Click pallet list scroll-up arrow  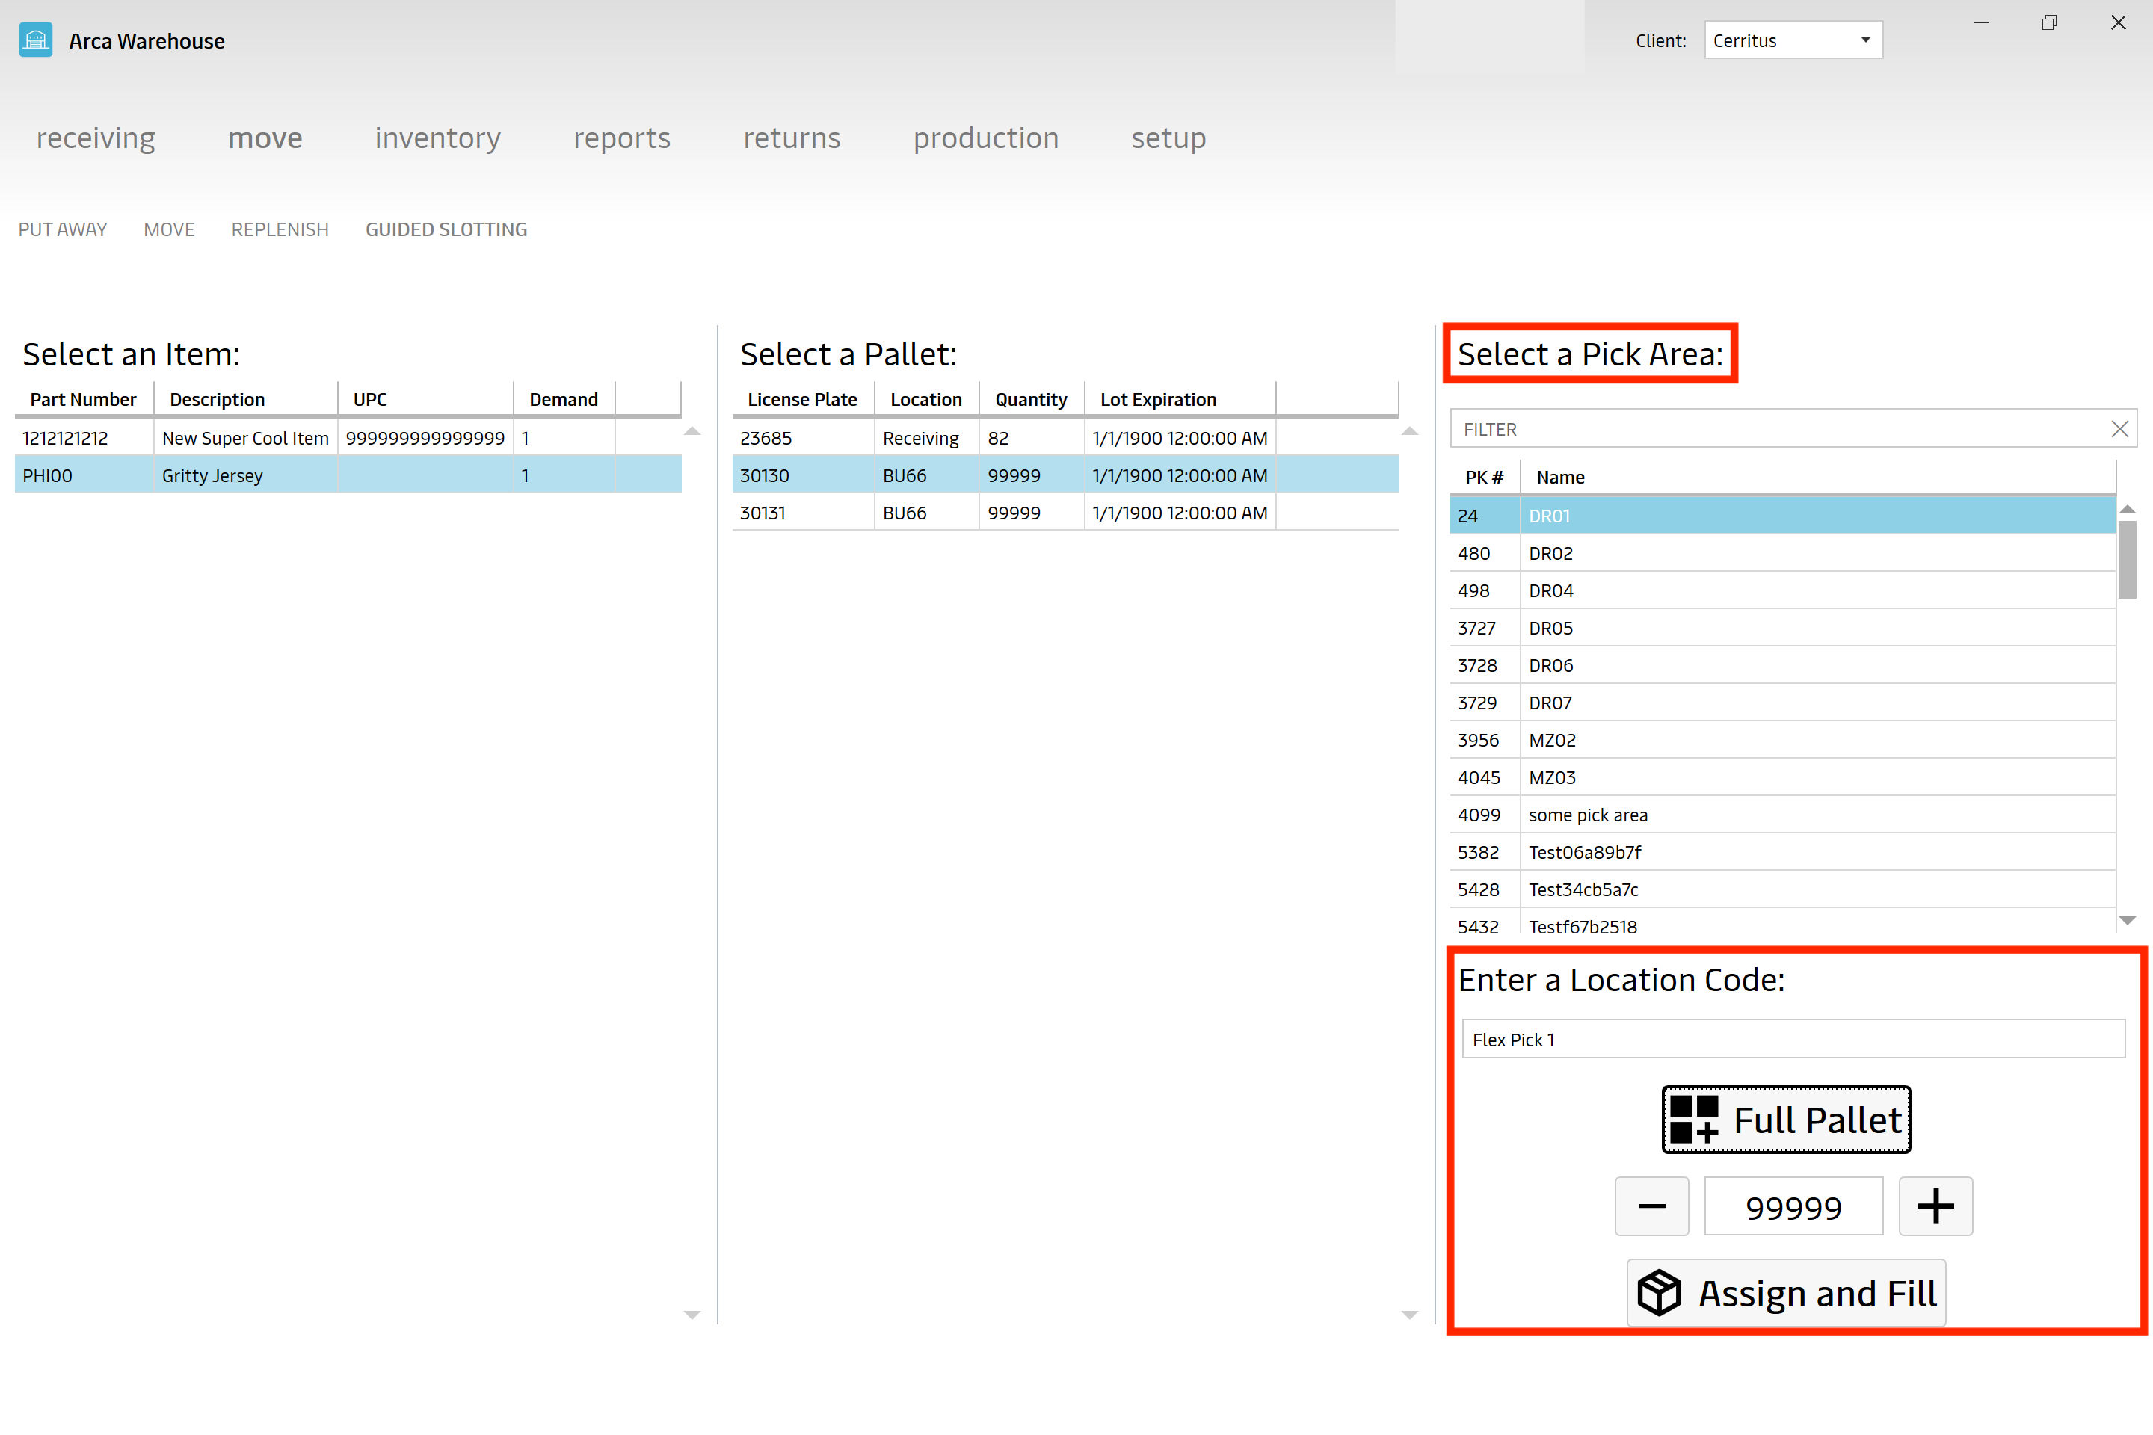click(x=1410, y=431)
